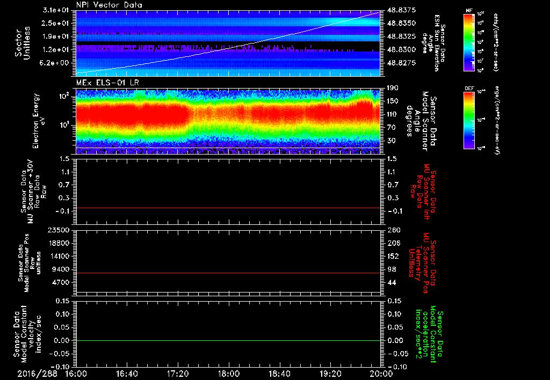Click the red line in Scanner Pos panel

[x=228, y=273]
